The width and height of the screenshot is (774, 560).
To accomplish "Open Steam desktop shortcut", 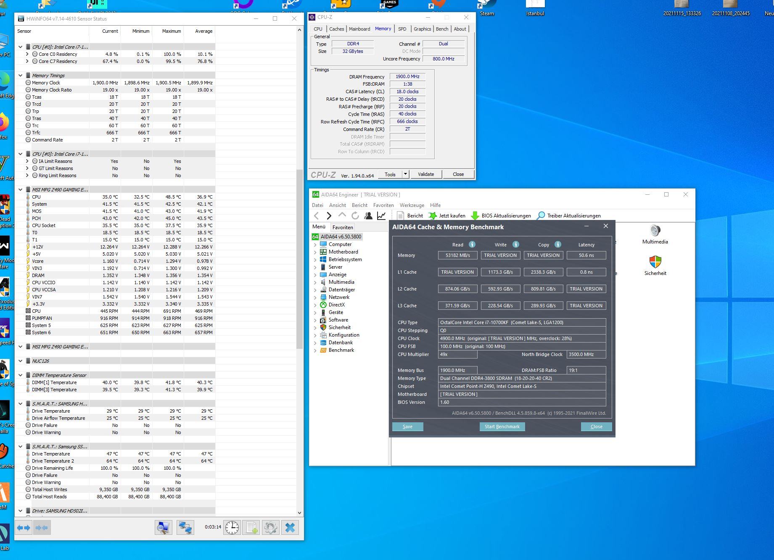I will pyautogui.click(x=487, y=8).
